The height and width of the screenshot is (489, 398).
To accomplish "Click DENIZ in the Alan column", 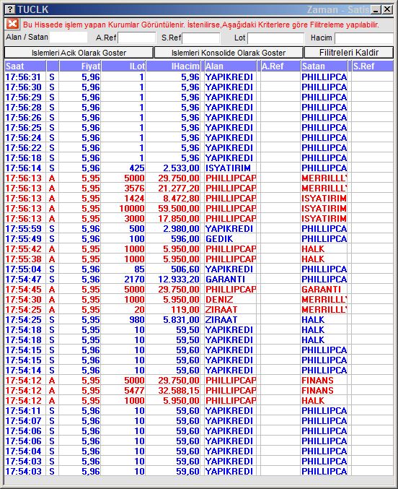I will click(x=219, y=299).
